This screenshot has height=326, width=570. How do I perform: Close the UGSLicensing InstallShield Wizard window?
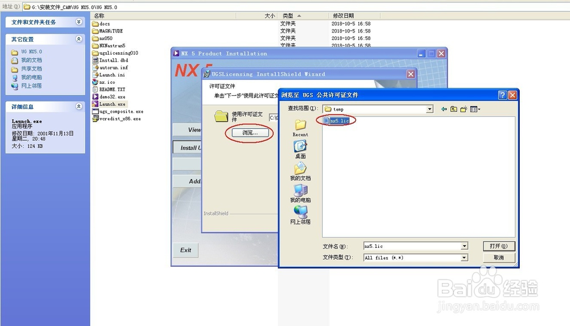[411, 74]
